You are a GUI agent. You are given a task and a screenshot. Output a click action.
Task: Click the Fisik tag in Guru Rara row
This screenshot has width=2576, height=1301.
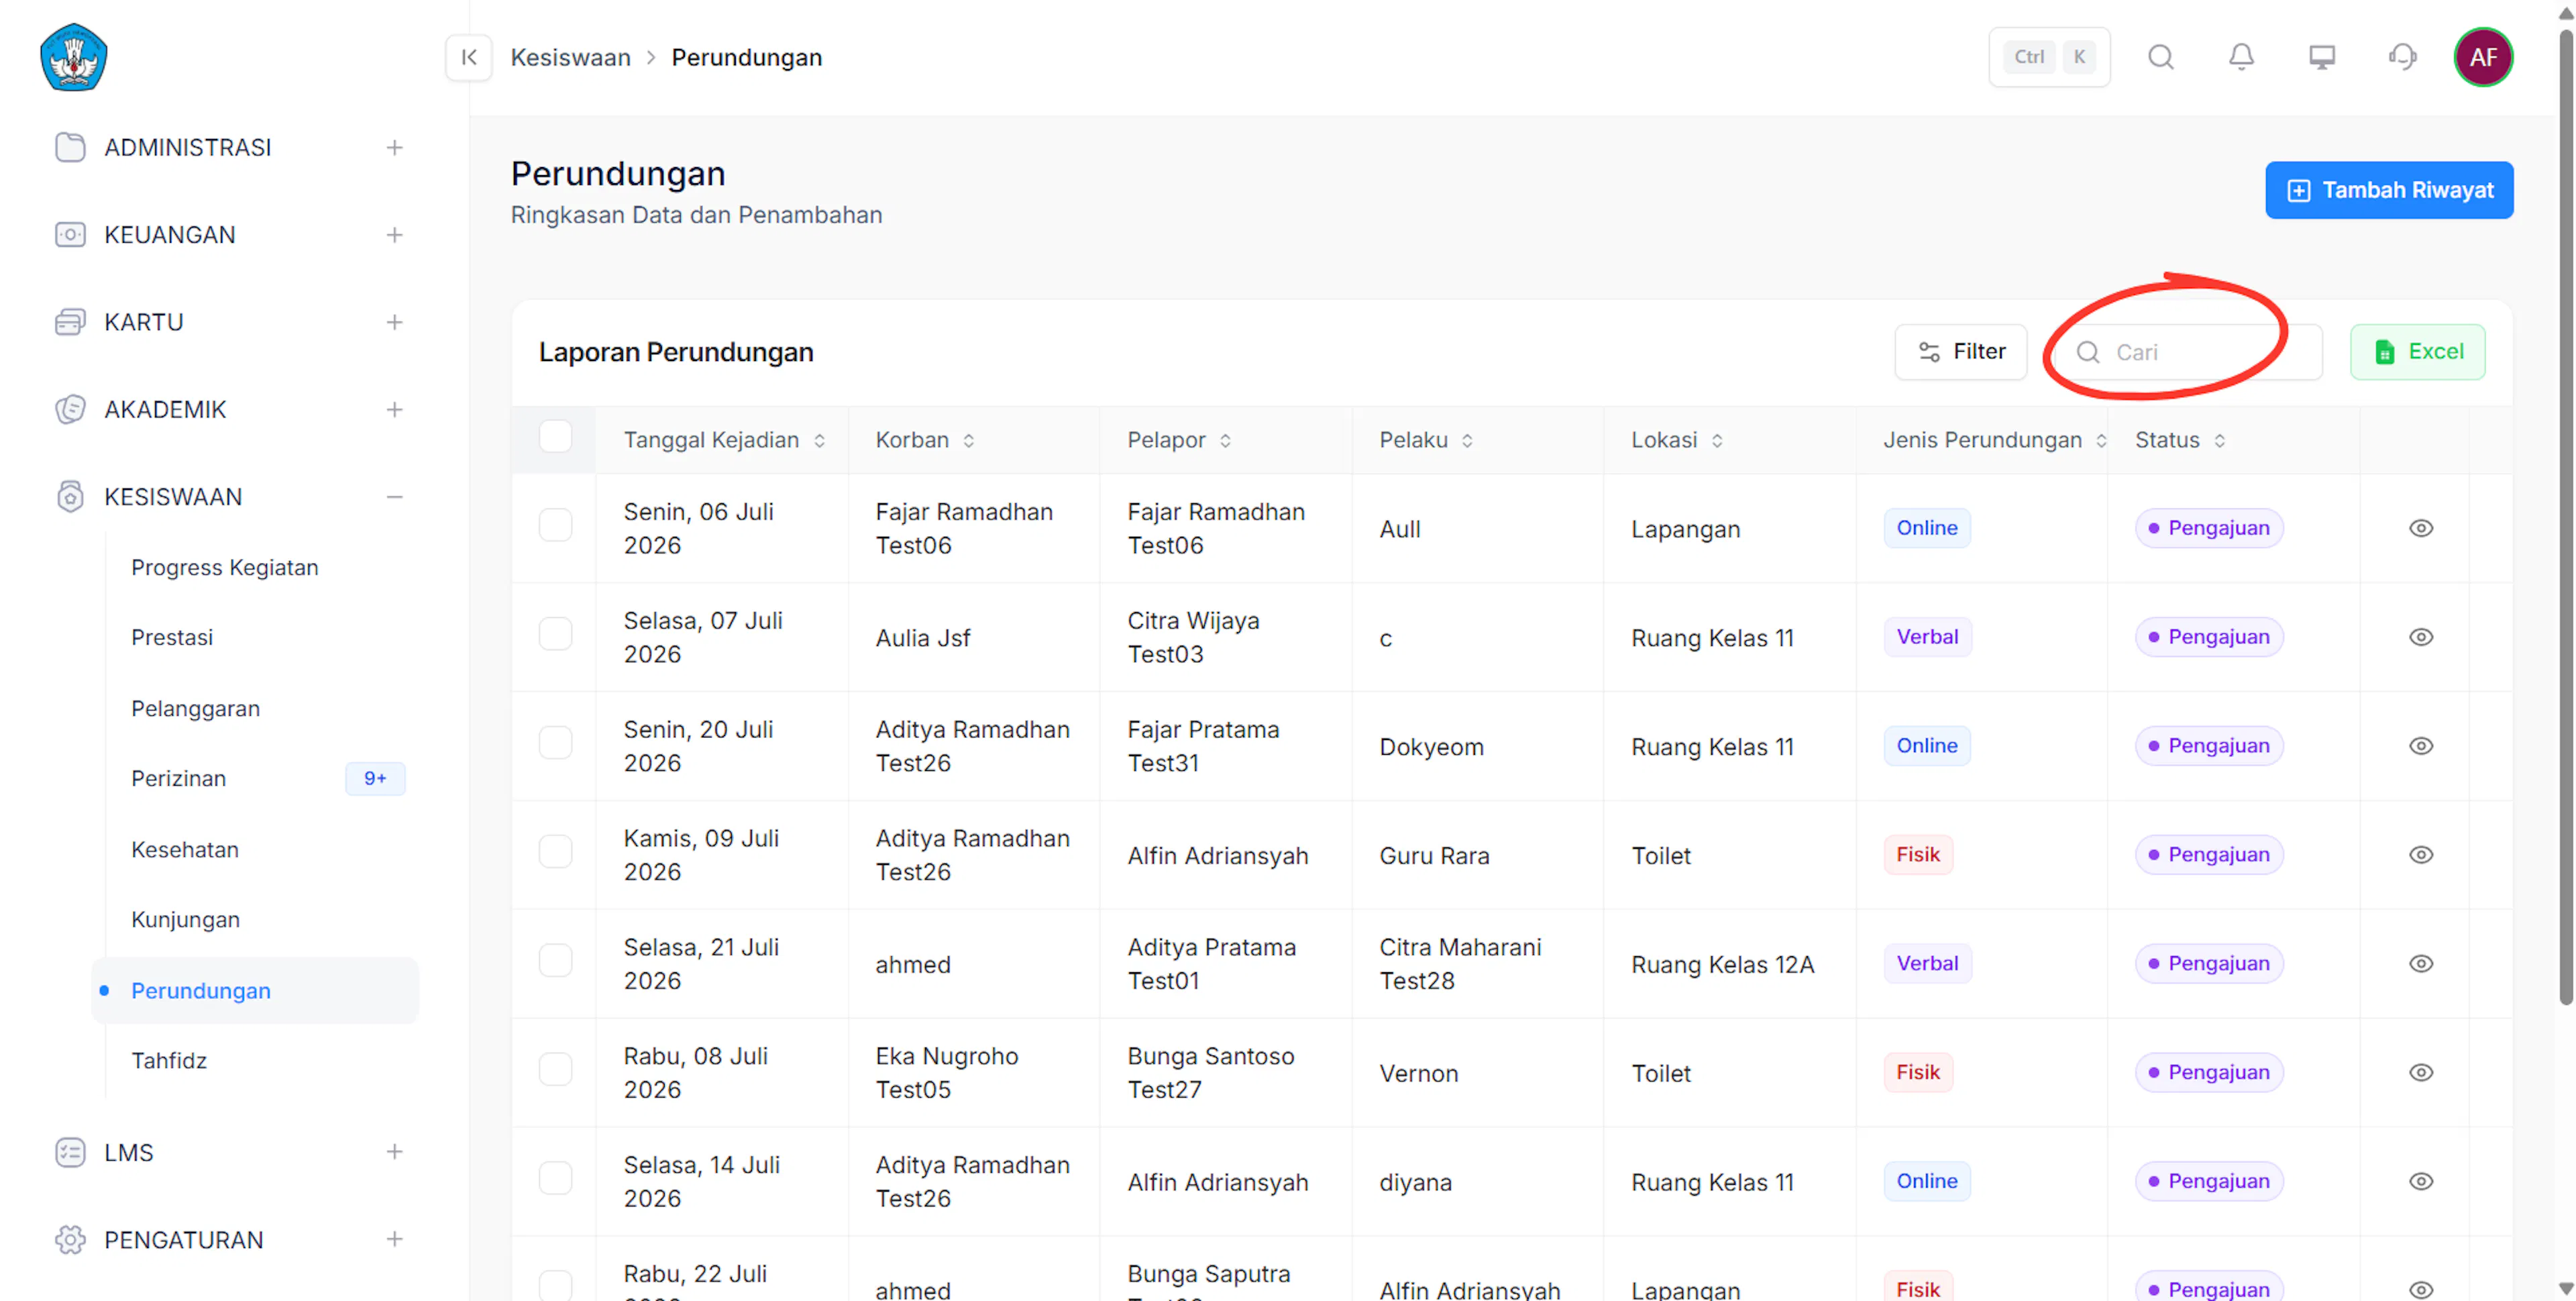[x=1917, y=855]
